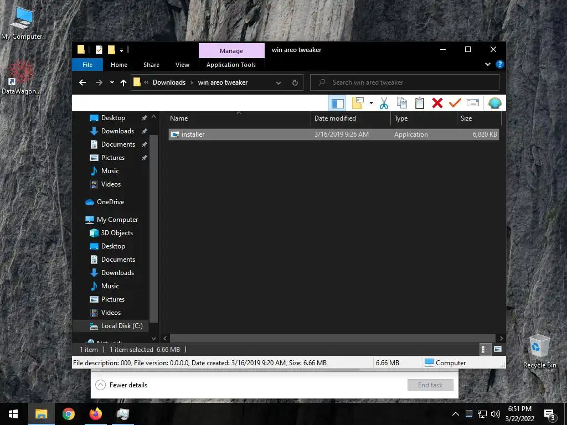The image size is (567, 425).
Task: Click the orange checkmark Properties icon
Action: [x=455, y=103]
